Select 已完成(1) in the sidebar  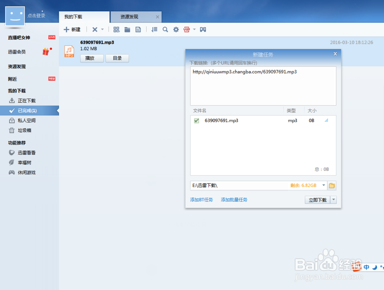(30, 111)
